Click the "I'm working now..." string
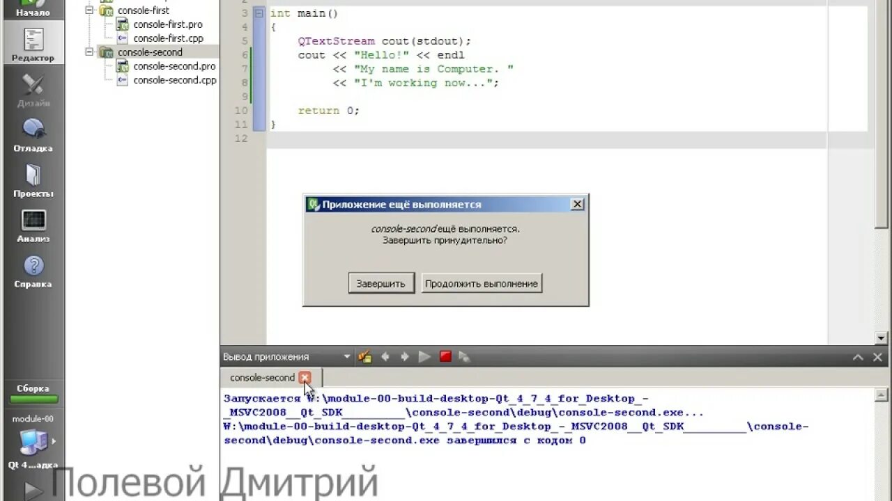Image resolution: width=892 pixels, height=501 pixels. coord(423,83)
